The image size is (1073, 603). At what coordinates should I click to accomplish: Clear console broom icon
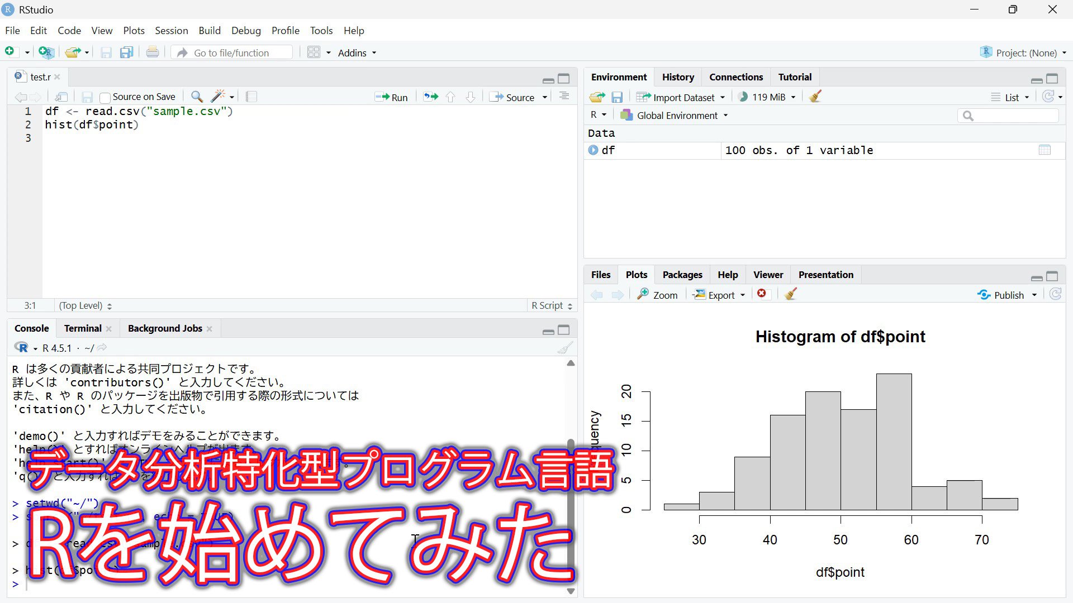coord(565,348)
